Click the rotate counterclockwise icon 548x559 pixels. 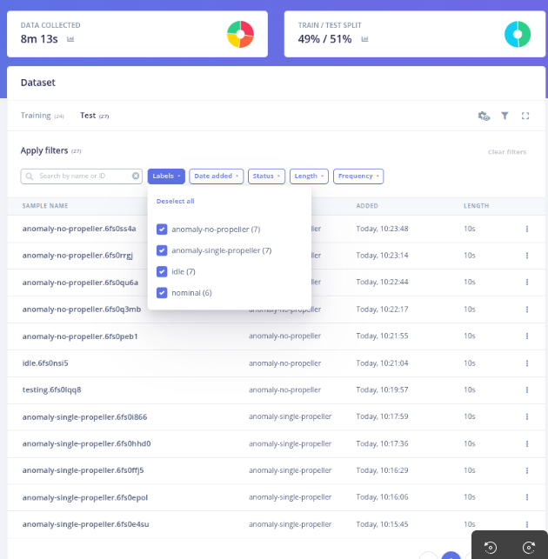tap(491, 547)
